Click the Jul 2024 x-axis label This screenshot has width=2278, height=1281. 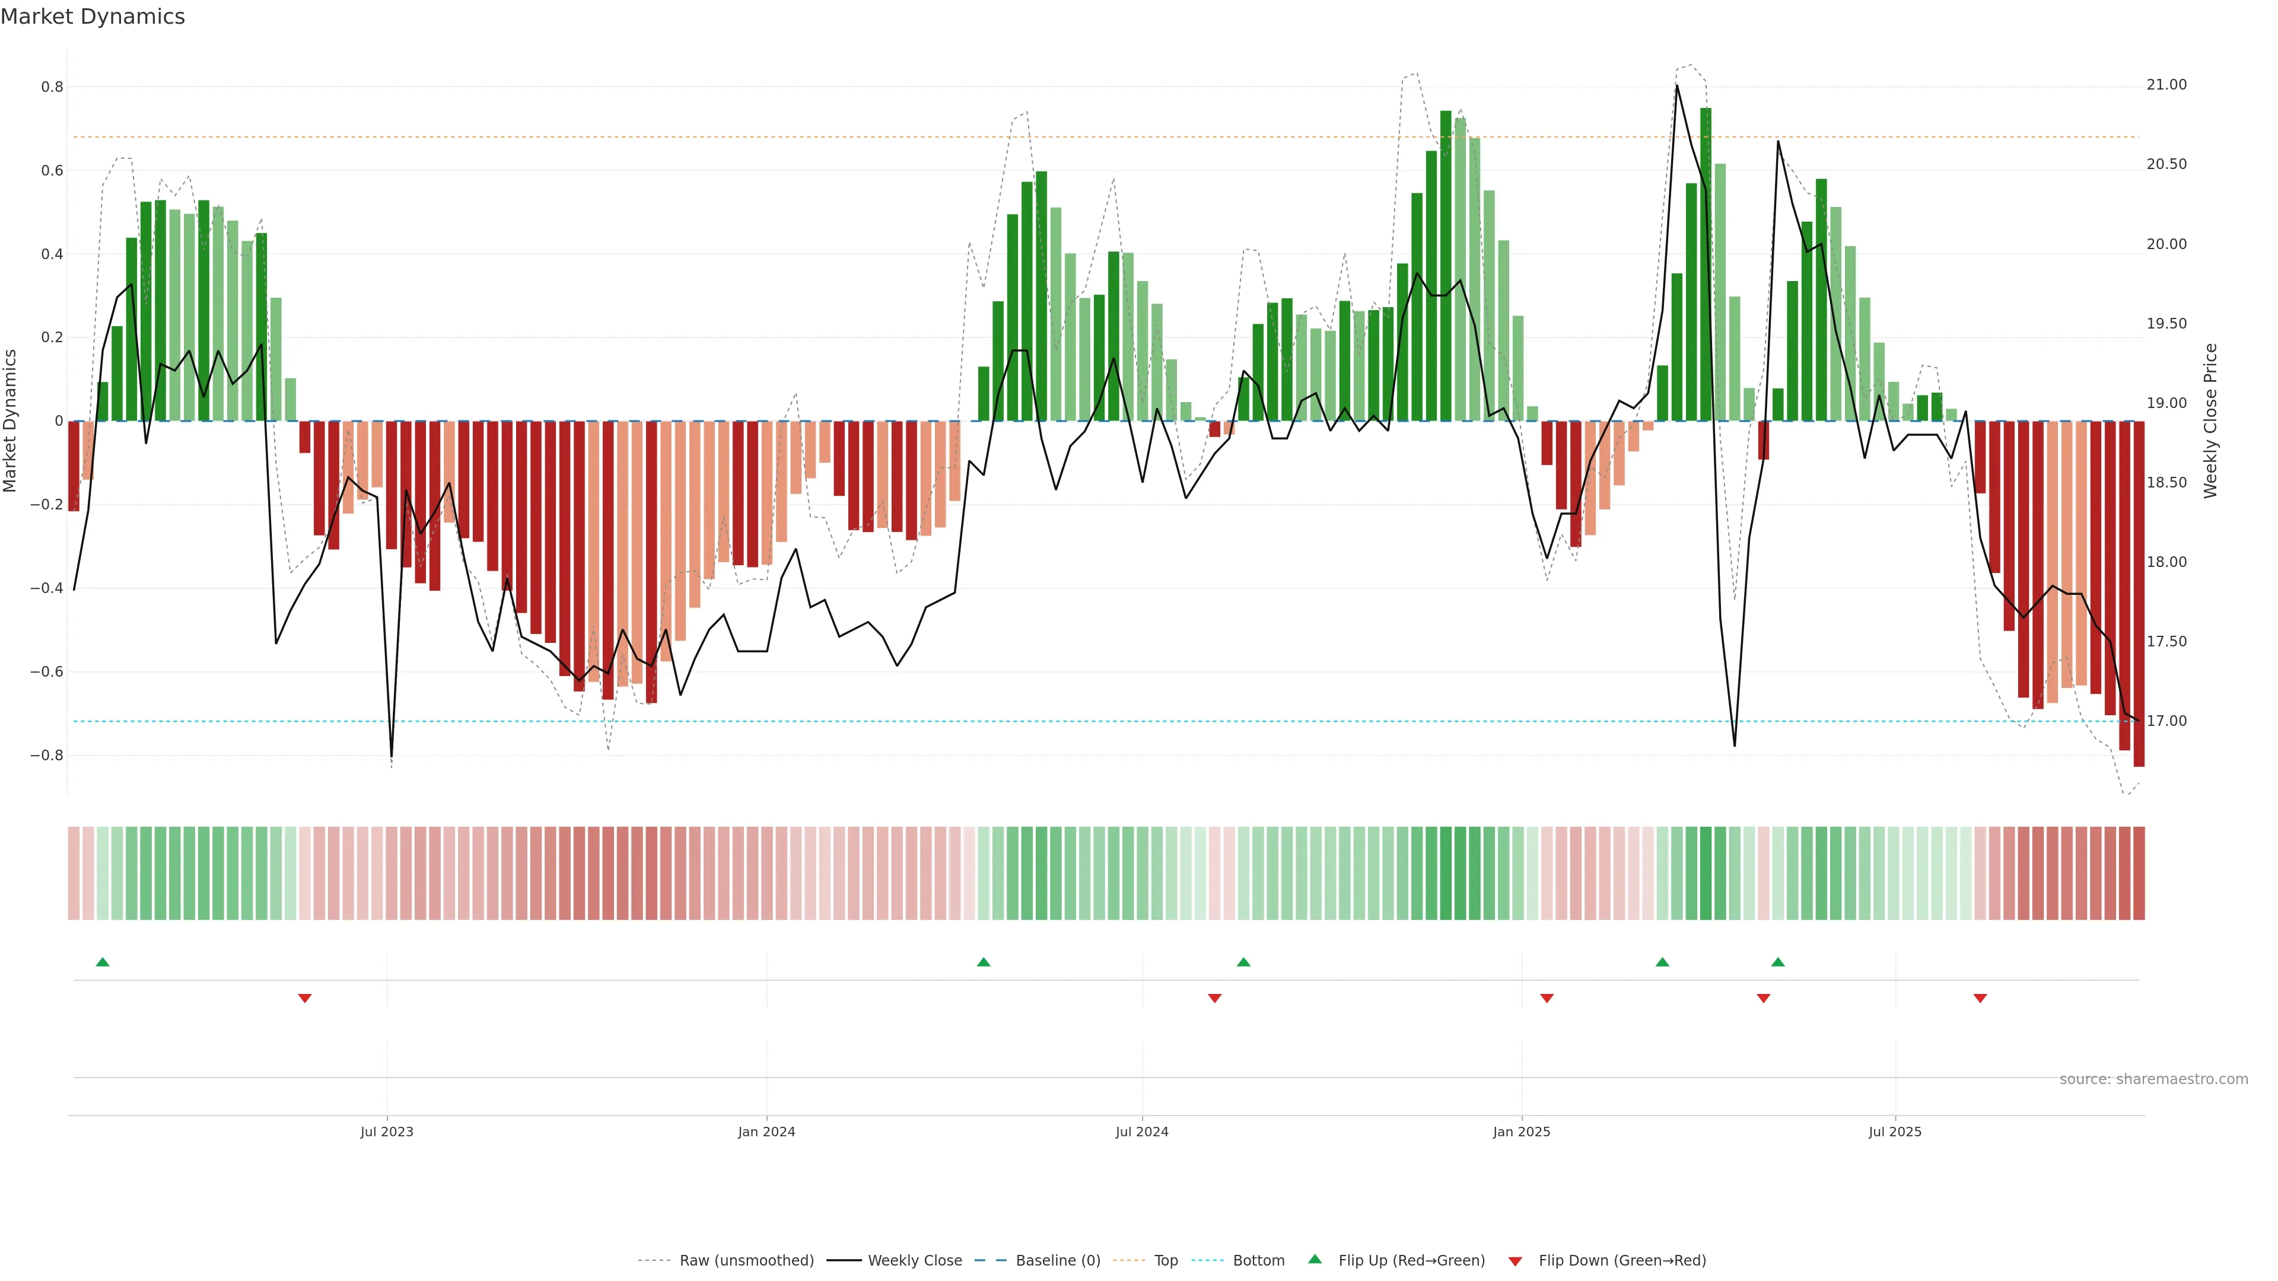[x=1141, y=1132]
